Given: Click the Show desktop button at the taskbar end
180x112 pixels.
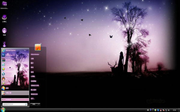Looking at the screenshot, I should (x=179, y=110).
